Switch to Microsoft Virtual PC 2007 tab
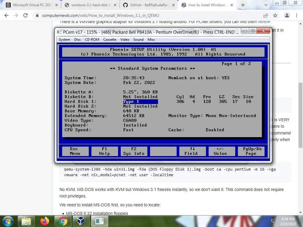 click(32, 5)
